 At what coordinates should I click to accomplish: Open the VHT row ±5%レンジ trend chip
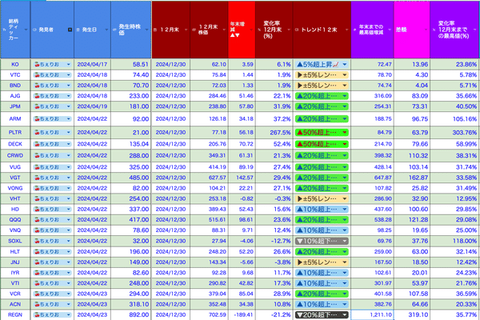tap(322, 198)
